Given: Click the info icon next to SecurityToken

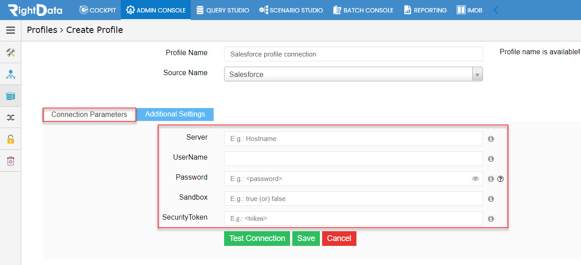Looking at the screenshot, I should pyautogui.click(x=491, y=219).
